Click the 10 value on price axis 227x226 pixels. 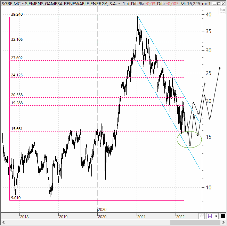coord(209,188)
